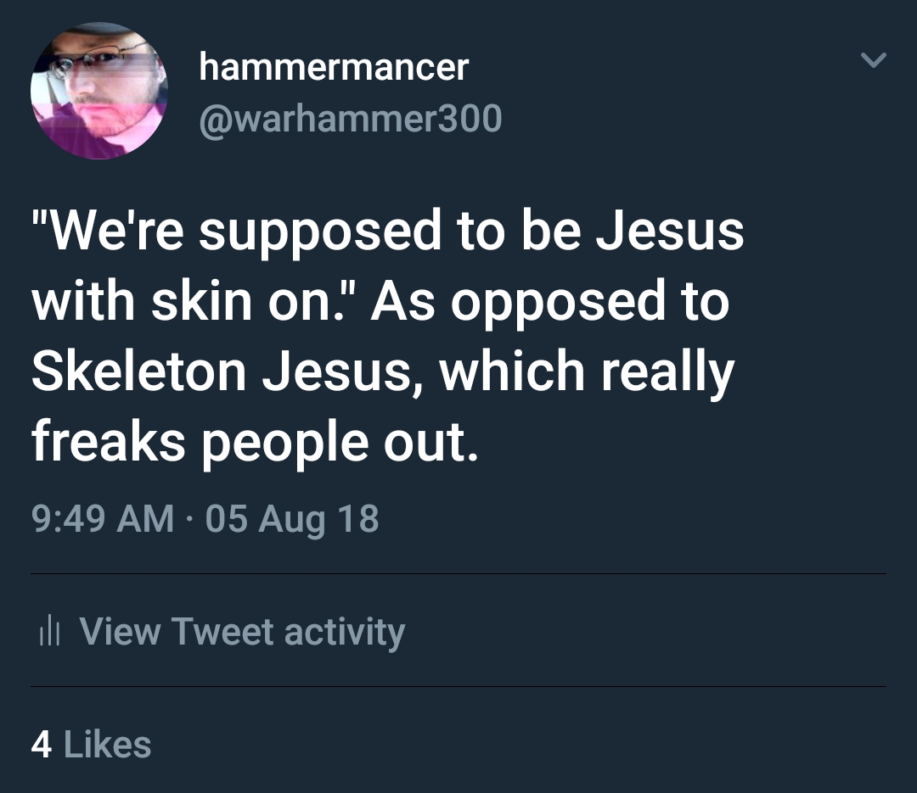Open the @warhammer300 handle
Screen dimensions: 917x793
coord(350,119)
